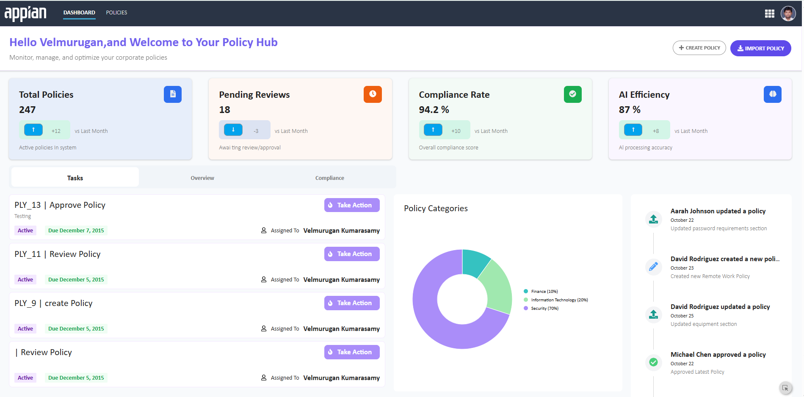The height and width of the screenshot is (397, 804).
Task: Switch to the Compliance tab
Action: click(329, 178)
